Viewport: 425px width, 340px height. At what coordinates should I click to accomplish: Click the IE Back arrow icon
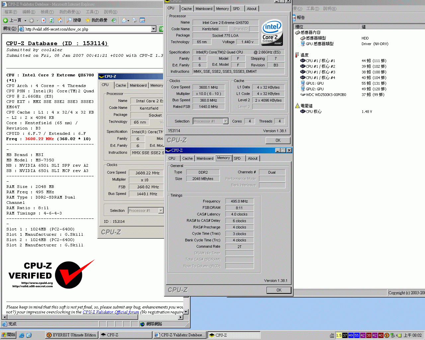pyautogui.click(x=6, y=20)
